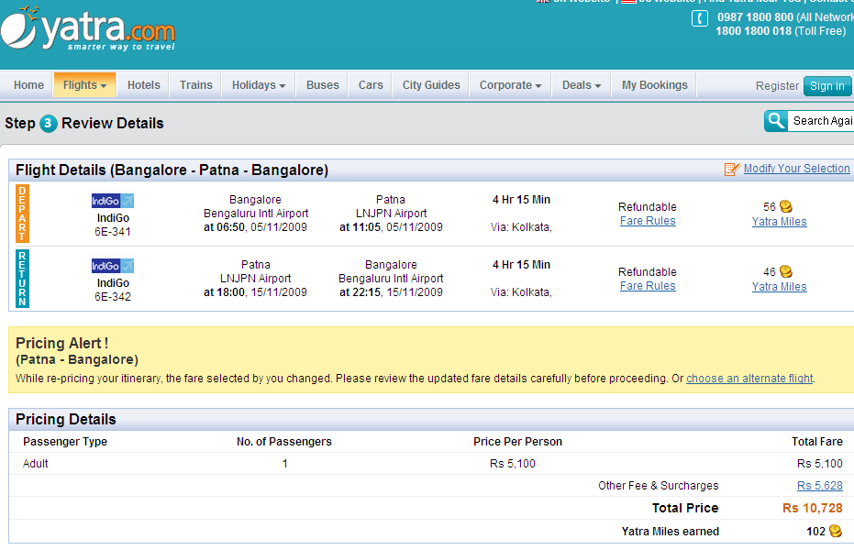
Task: Click the phone icon beside helpline numbers
Action: [x=699, y=18]
